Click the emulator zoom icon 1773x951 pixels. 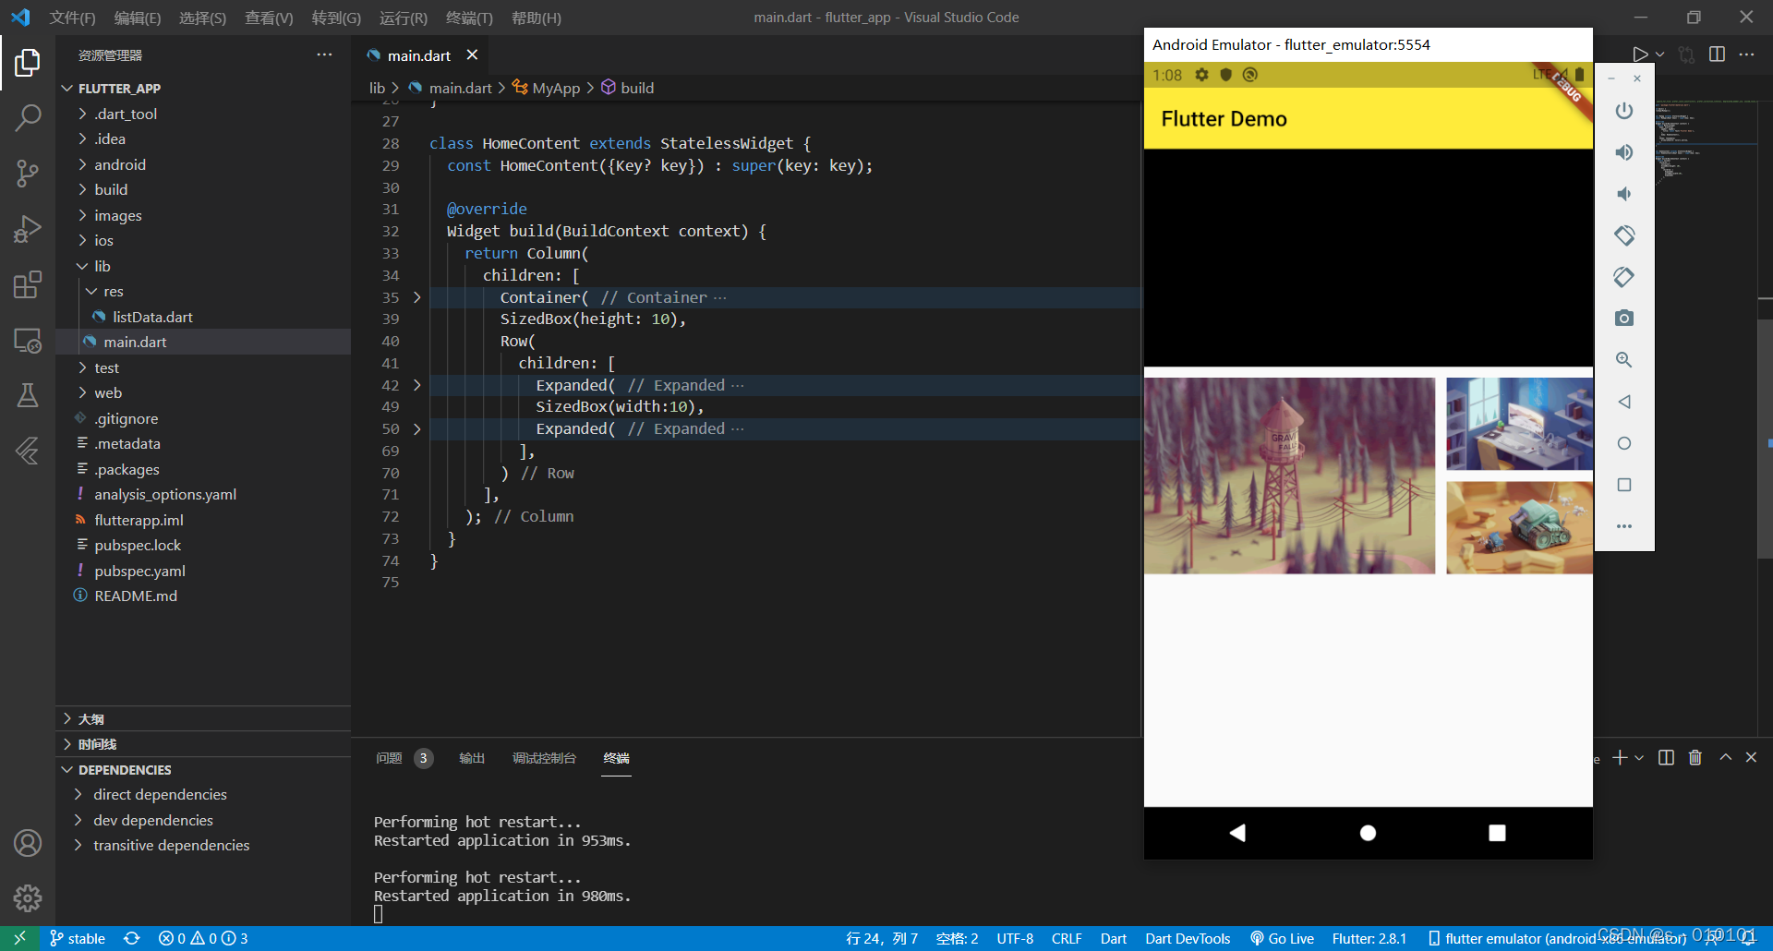1624,360
